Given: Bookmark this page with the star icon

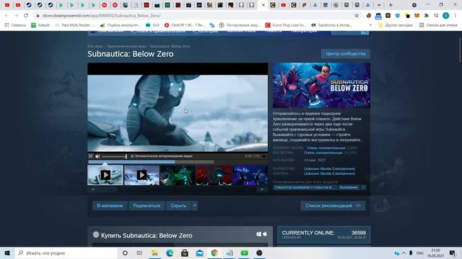Looking at the screenshot, I should point(357,16).
